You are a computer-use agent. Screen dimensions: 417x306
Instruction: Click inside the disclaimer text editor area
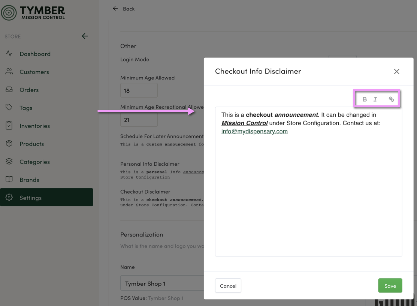click(308, 195)
